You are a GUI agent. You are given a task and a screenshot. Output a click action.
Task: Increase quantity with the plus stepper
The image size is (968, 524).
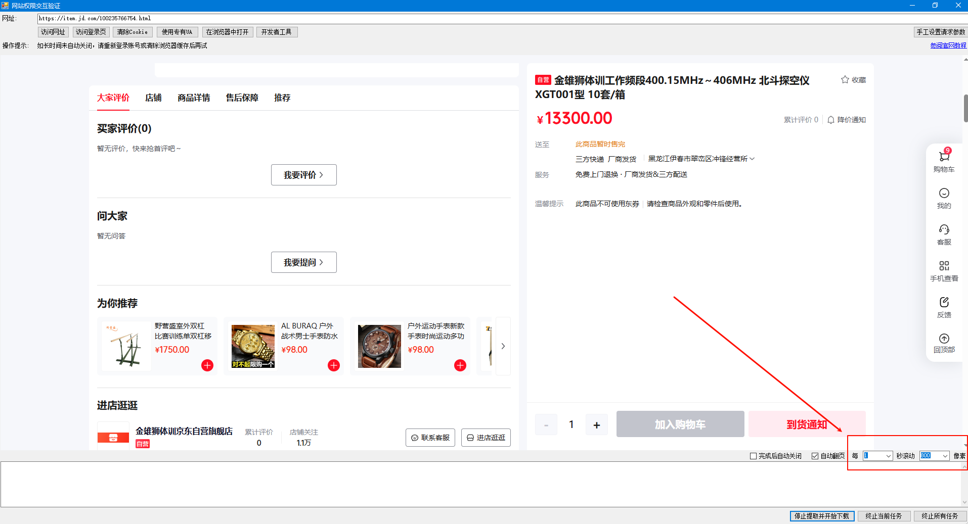(597, 425)
